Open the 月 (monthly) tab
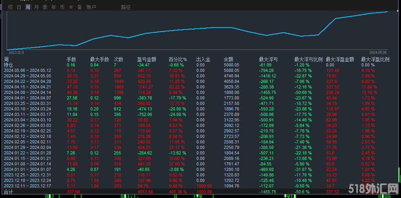The width and height of the screenshot is (401, 198). click(x=36, y=7)
